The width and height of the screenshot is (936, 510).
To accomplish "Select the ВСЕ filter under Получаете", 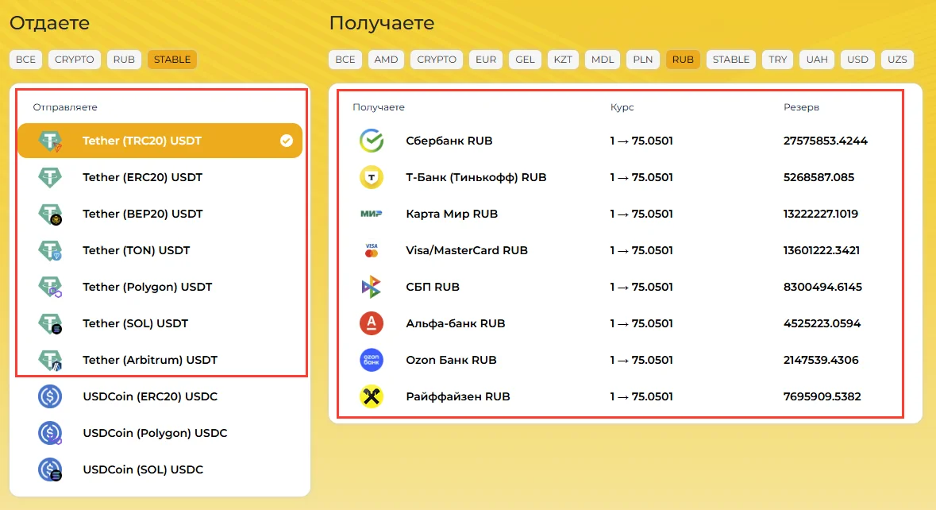I will click(x=345, y=59).
